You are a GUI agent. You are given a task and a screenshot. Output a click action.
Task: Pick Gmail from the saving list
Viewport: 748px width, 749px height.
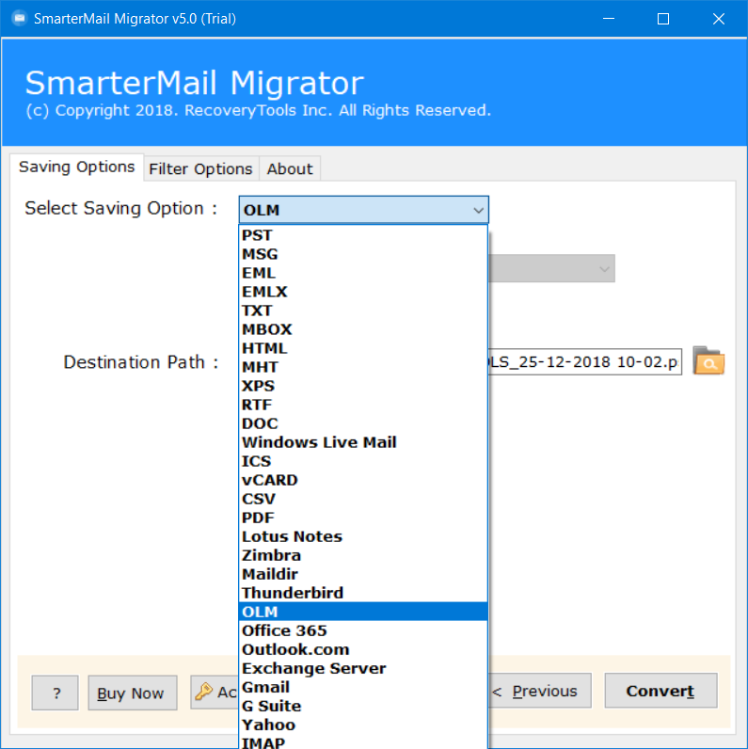tap(363, 687)
